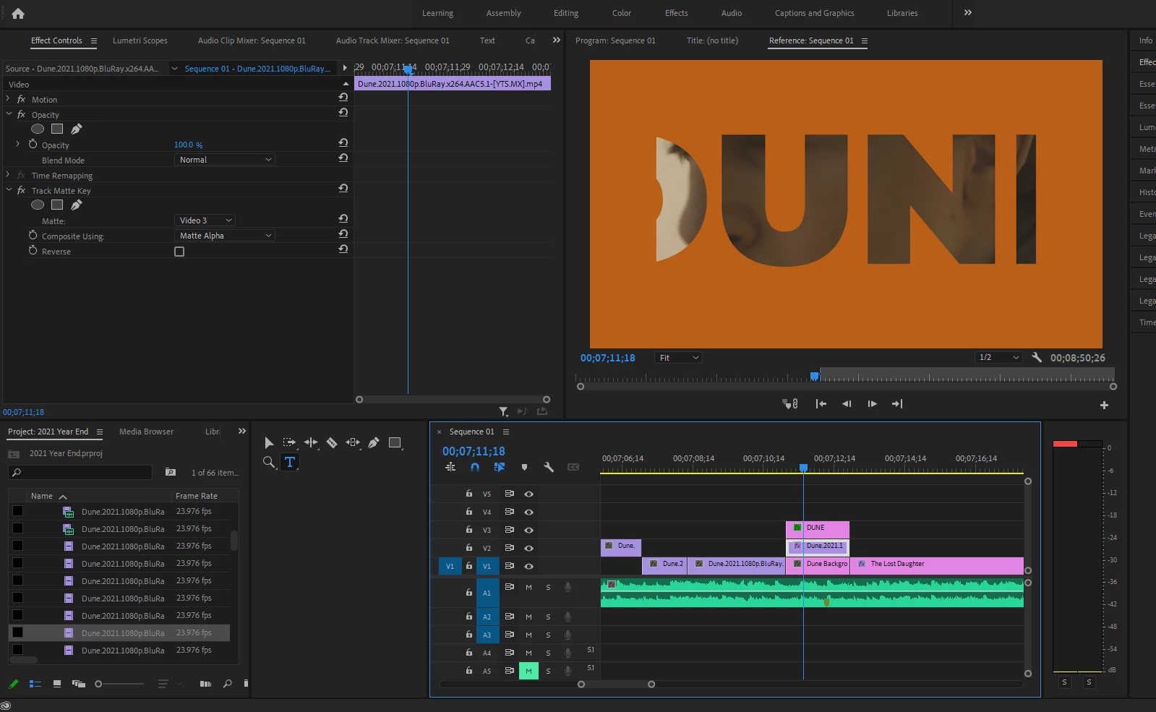
Task: Switch to Lumetri Scopes tab
Action: point(140,40)
